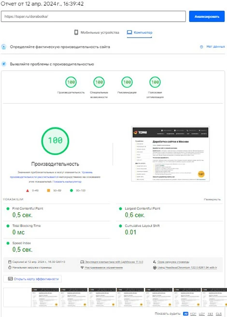The image size is (227, 317).
Task: Switch to Мобильные устройства tab
Action: click(97, 32)
